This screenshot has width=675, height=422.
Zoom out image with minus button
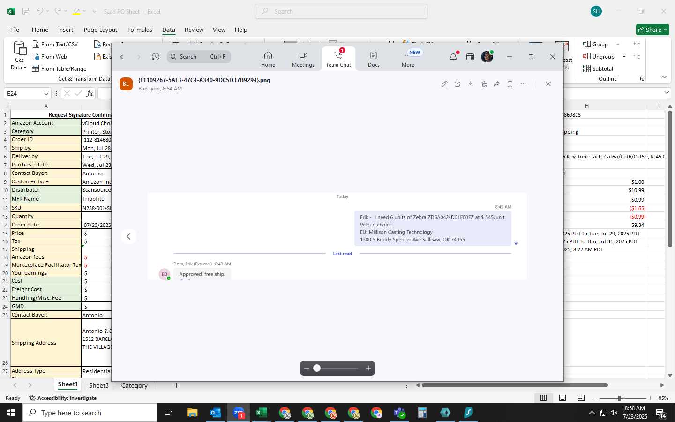click(x=307, y=368)
